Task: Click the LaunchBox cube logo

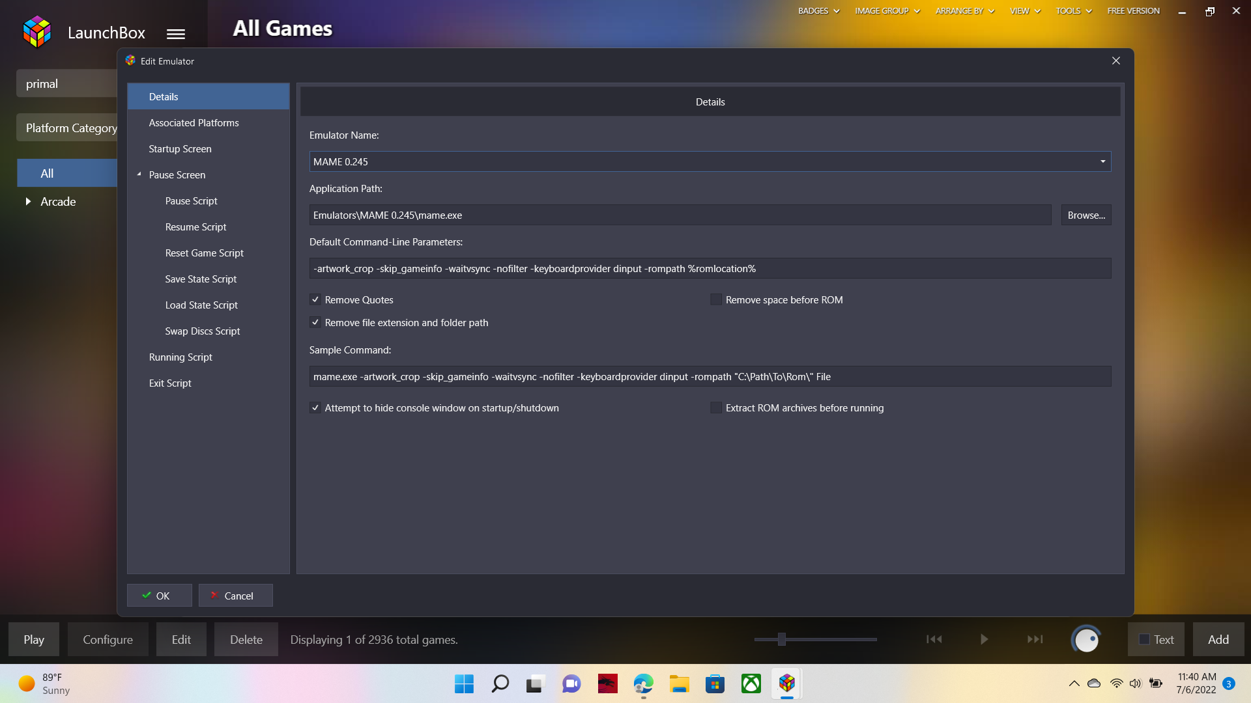Action: point(36,32)
